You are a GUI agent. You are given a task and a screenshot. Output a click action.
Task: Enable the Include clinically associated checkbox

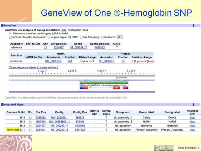(10, 37)
